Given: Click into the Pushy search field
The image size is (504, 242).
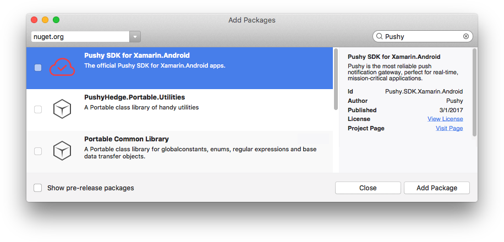Looking at the screenshot, I should tap(423, 36).
